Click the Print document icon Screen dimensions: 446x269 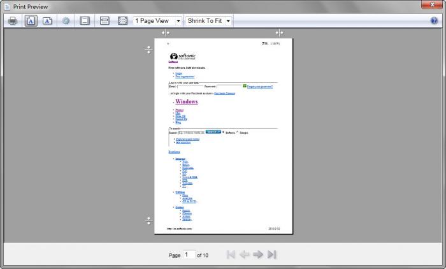click(13, 21)
